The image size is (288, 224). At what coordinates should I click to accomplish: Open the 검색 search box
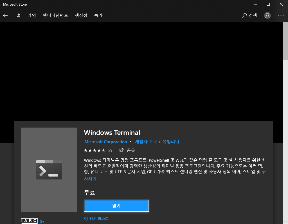(x=249, y=15)
